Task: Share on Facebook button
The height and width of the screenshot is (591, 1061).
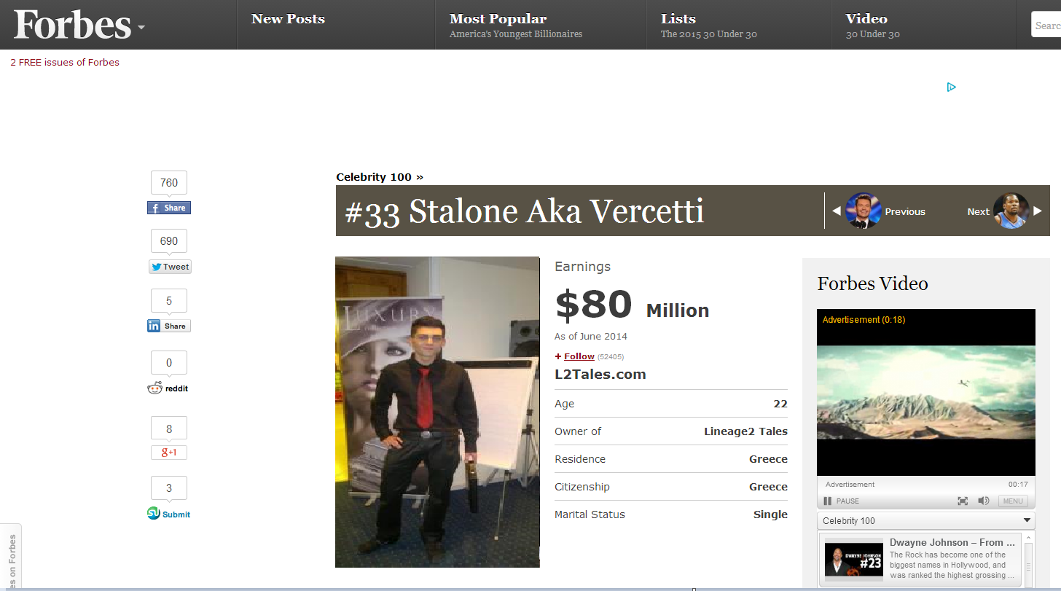Action: point(169,208)
